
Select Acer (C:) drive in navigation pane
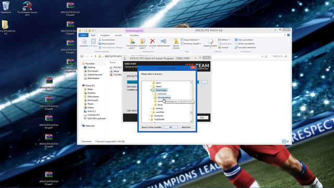pyautogui.click(x=90, y=111)
